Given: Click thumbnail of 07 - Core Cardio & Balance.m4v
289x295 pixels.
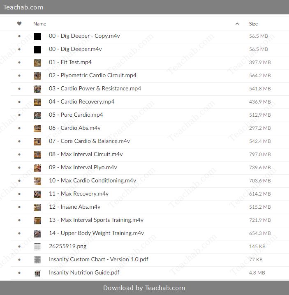Looking at the screenshot, I should click(37, 142).
